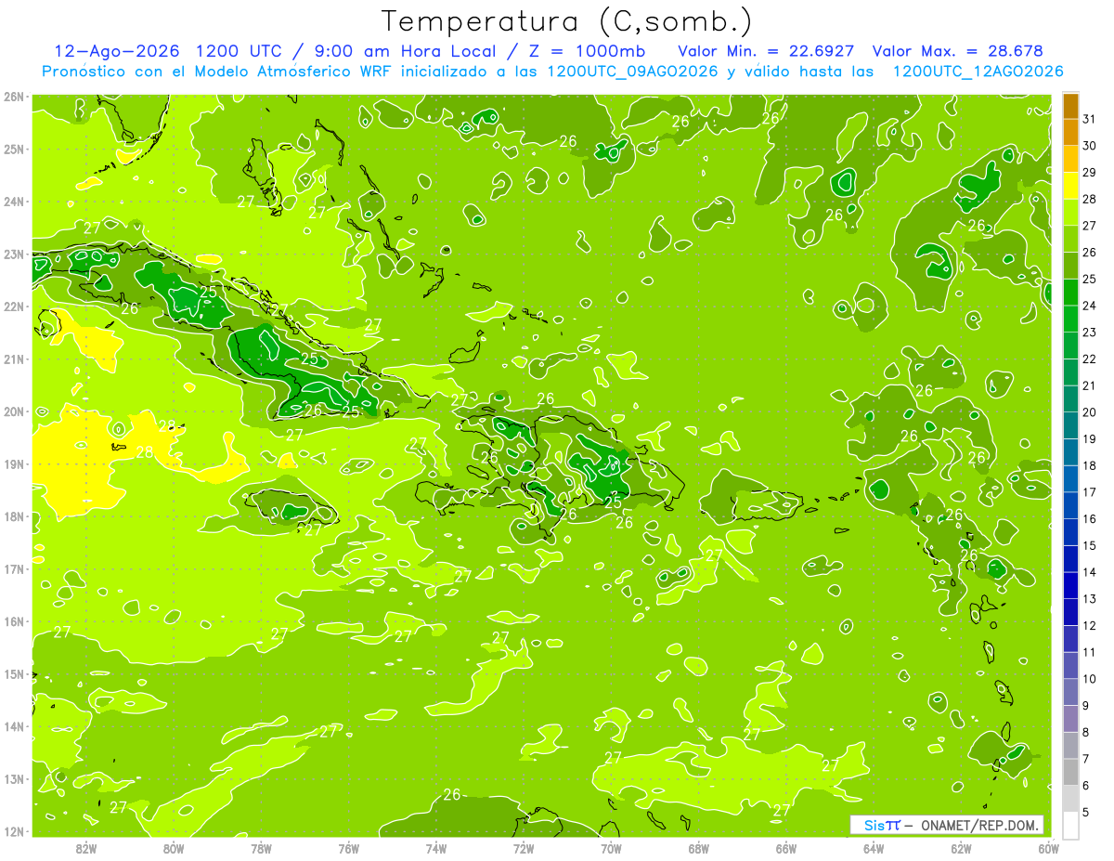This screenshot has height=861, width=1114.
Task: Select the '21N' latitude axis label
Action: 13,359
